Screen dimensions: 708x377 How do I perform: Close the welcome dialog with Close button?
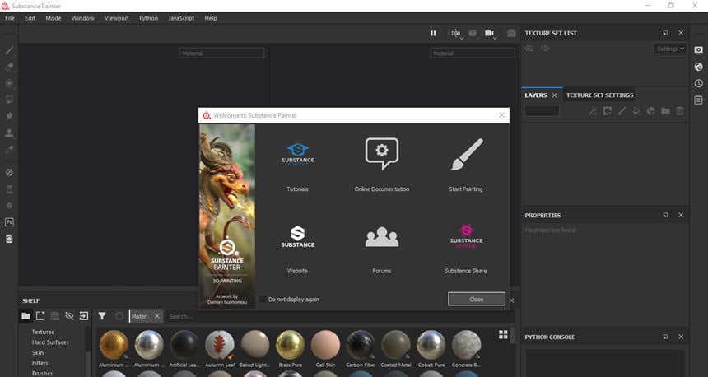[477, 299]
